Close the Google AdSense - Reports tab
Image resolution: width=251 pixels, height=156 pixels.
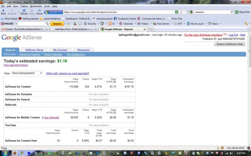(x=145, y=29)
